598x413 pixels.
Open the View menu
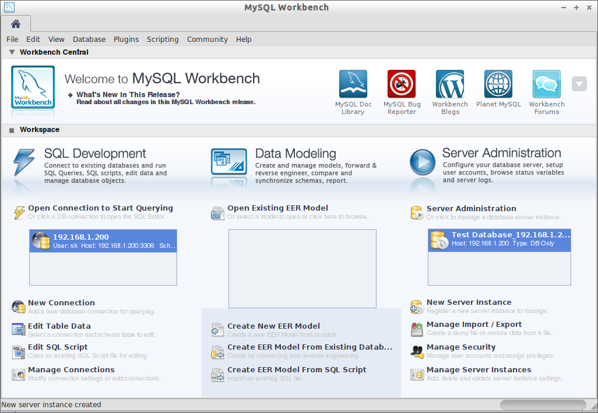point(56,39)
